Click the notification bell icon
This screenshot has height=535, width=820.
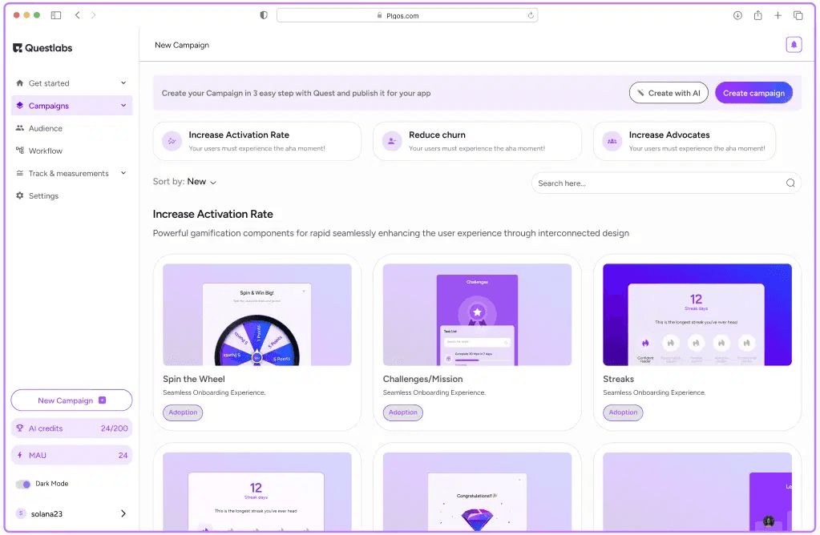tap(794, 45)
